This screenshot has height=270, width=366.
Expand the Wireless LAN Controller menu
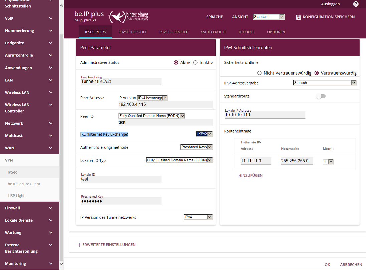30,108
